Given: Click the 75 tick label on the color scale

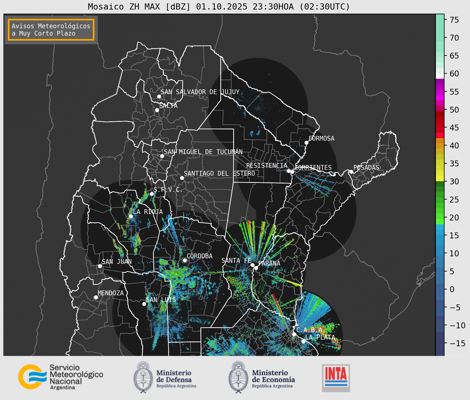Looking at the screenshot, I should pyautogui.click(x=454, y=20).
